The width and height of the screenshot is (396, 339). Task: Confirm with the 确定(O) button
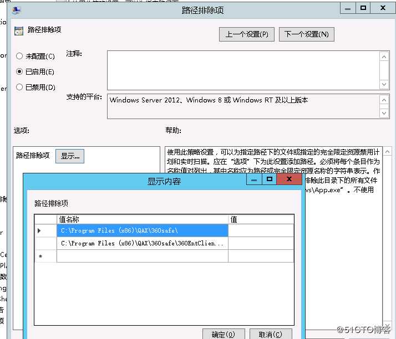coord(224,334)
